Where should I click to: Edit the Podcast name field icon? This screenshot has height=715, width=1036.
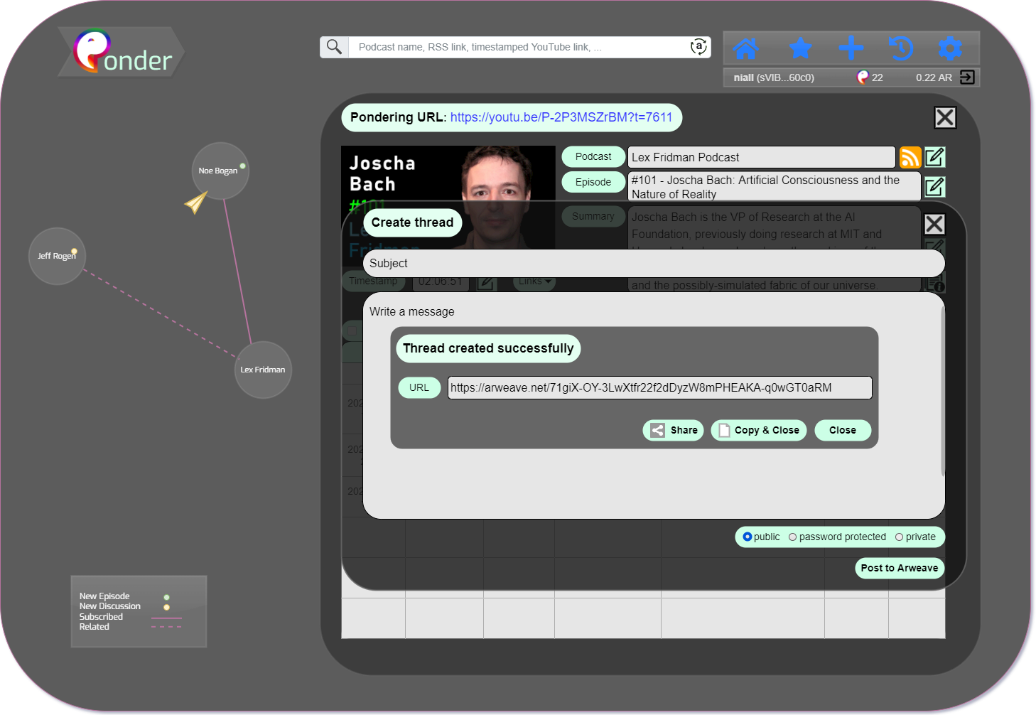[934, 157]
